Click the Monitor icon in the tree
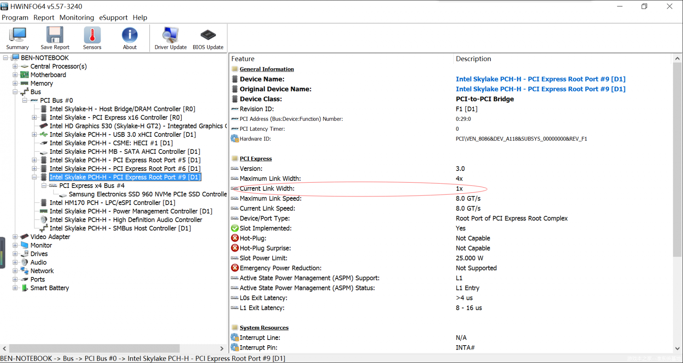 25,245
